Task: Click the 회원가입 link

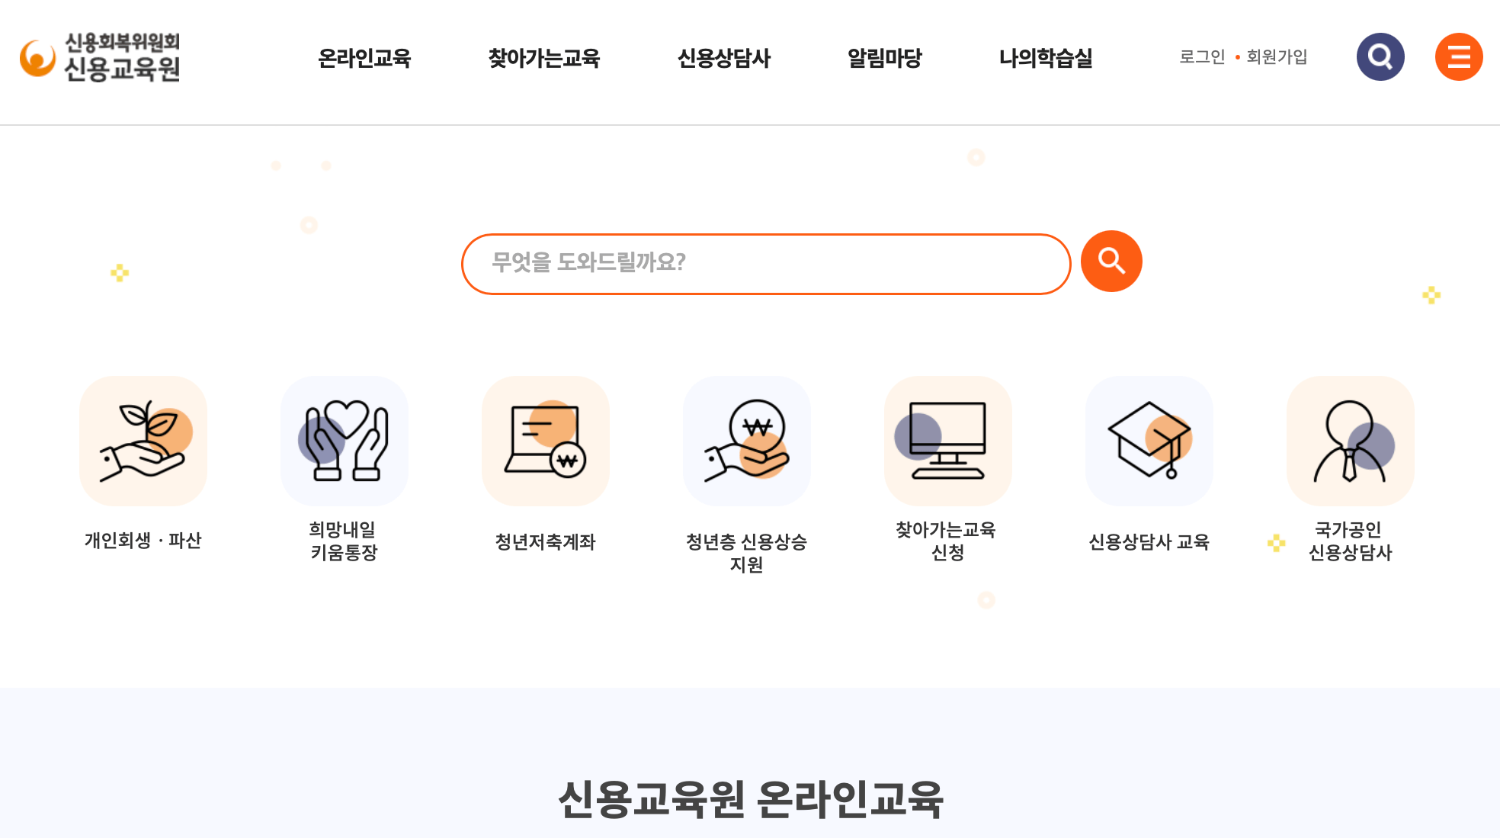Action: [1277, 56]
